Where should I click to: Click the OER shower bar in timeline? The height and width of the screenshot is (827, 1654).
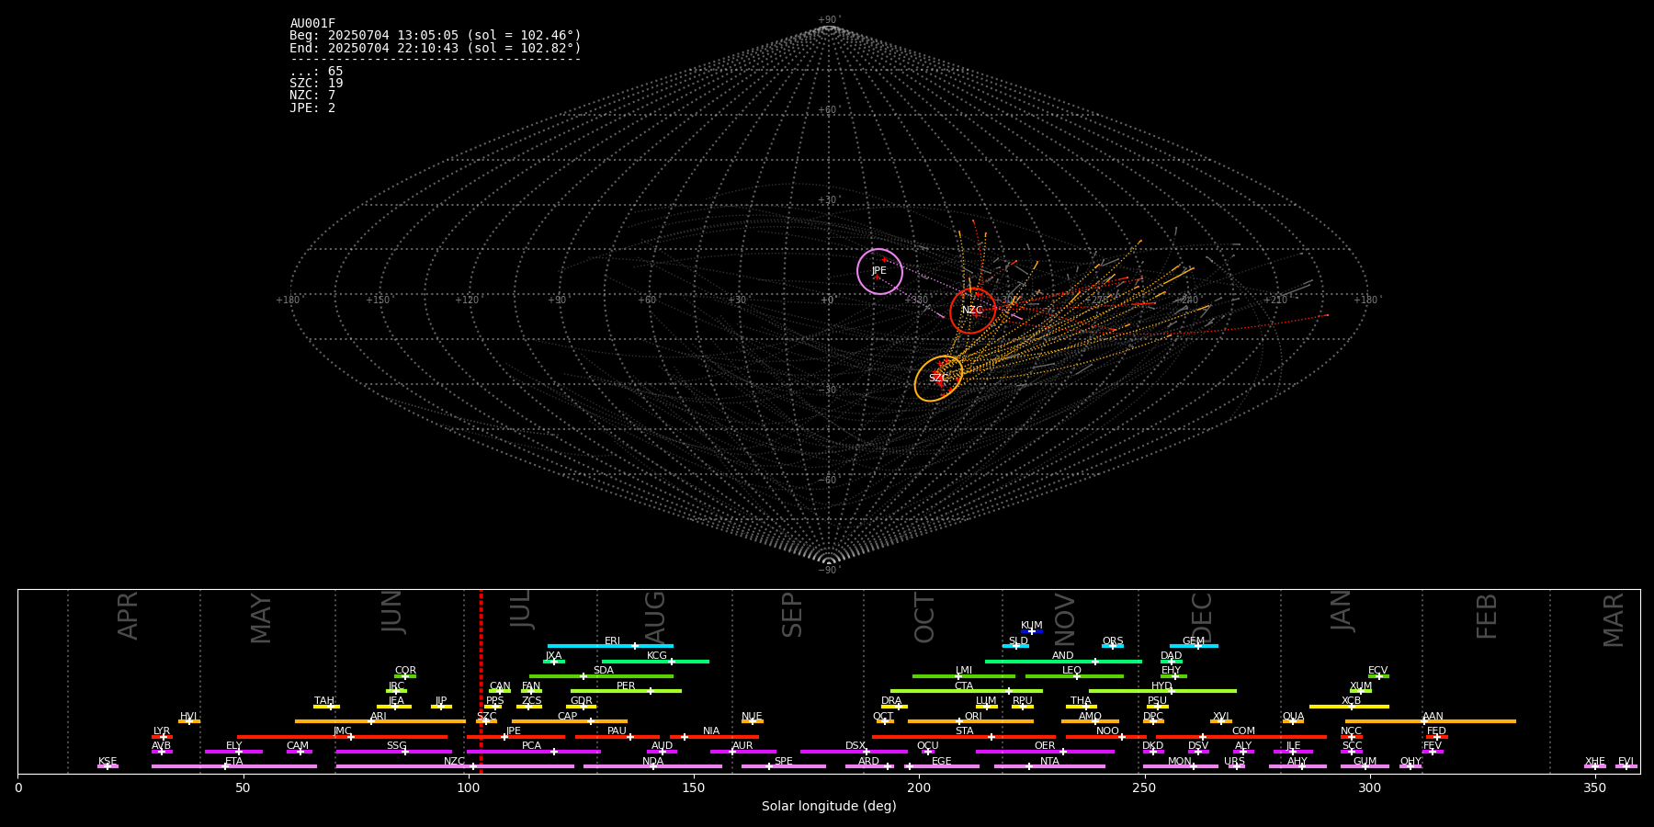point(1045,752)
